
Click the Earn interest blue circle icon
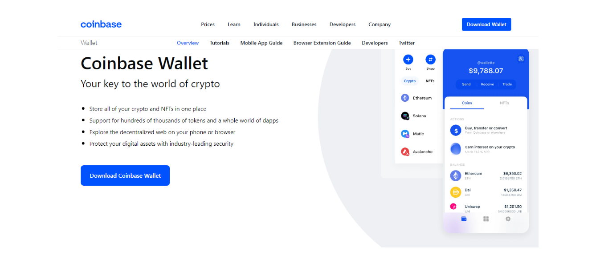455,149
